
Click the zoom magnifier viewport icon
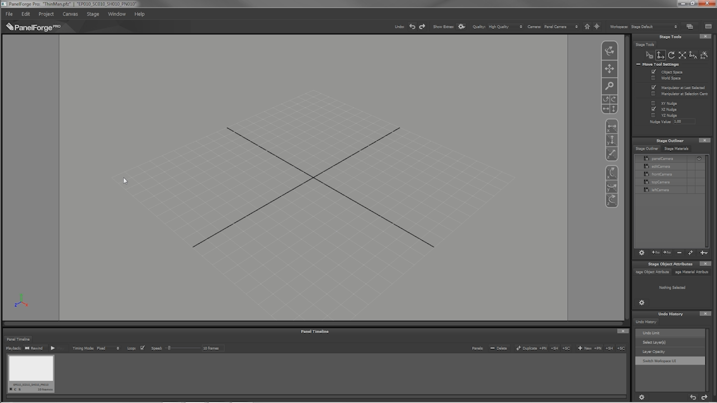click(x=610, y=86)
